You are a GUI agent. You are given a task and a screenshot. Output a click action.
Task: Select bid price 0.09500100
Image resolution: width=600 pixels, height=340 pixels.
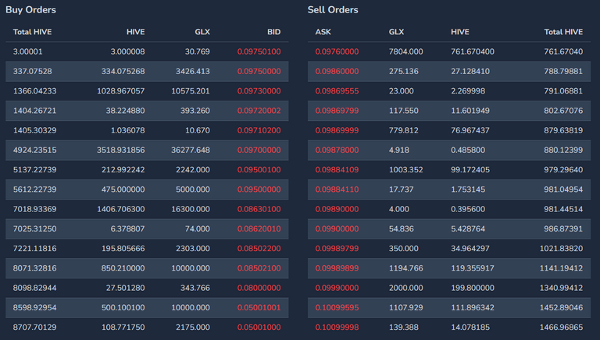tap(259, 170)
